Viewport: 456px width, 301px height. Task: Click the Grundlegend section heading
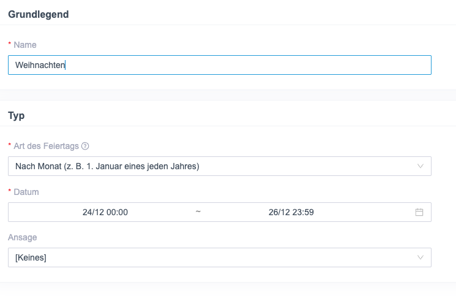coord(38,15)
